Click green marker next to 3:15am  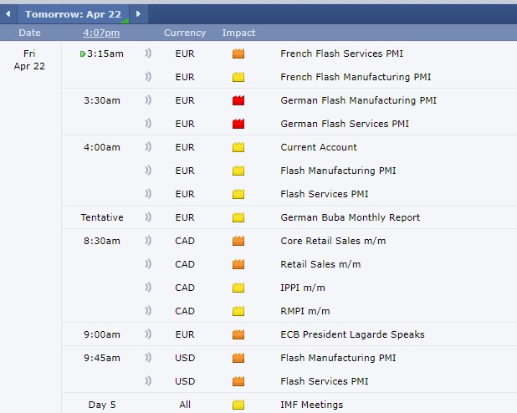83,54
